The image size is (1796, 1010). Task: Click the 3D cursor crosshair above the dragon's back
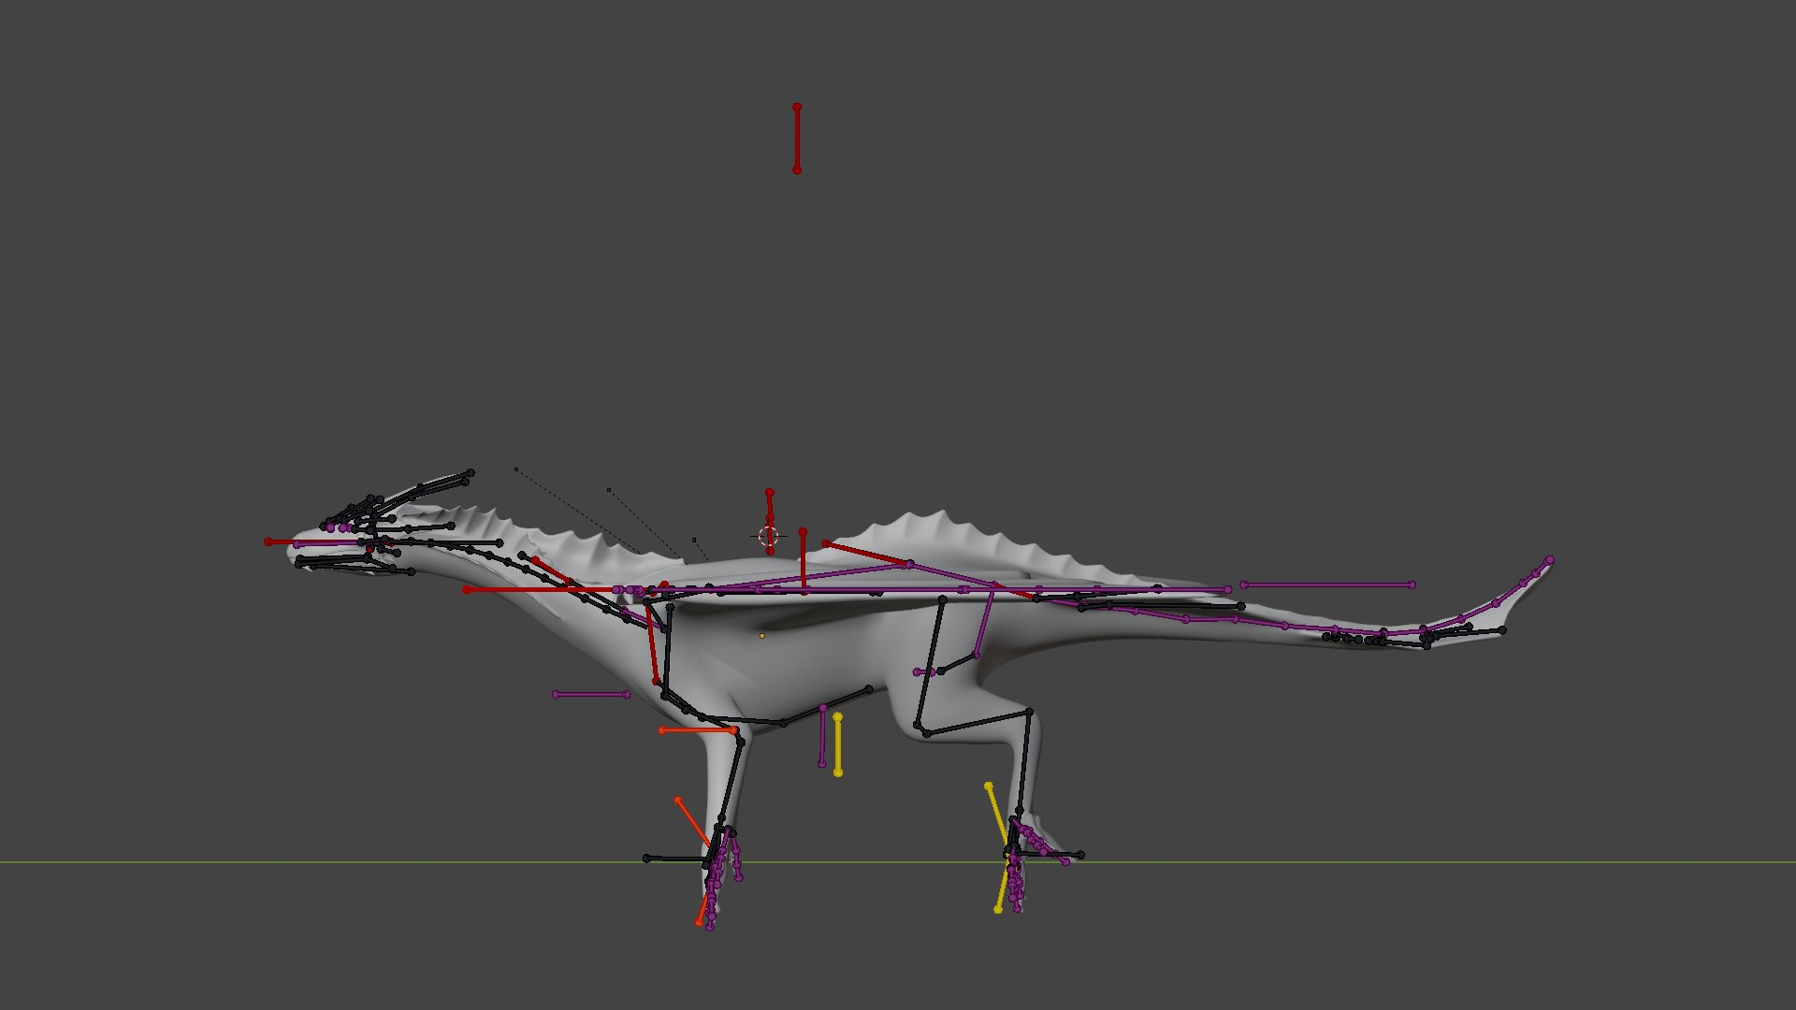pos(768,536)
